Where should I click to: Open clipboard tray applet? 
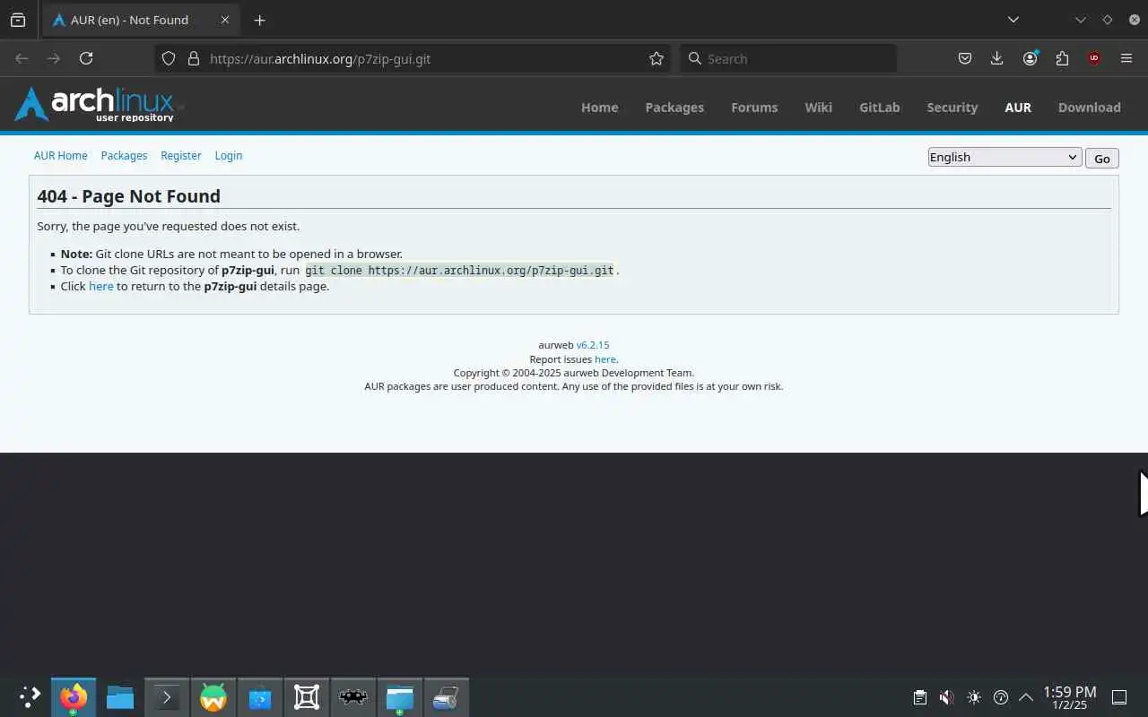coord(920,697)
